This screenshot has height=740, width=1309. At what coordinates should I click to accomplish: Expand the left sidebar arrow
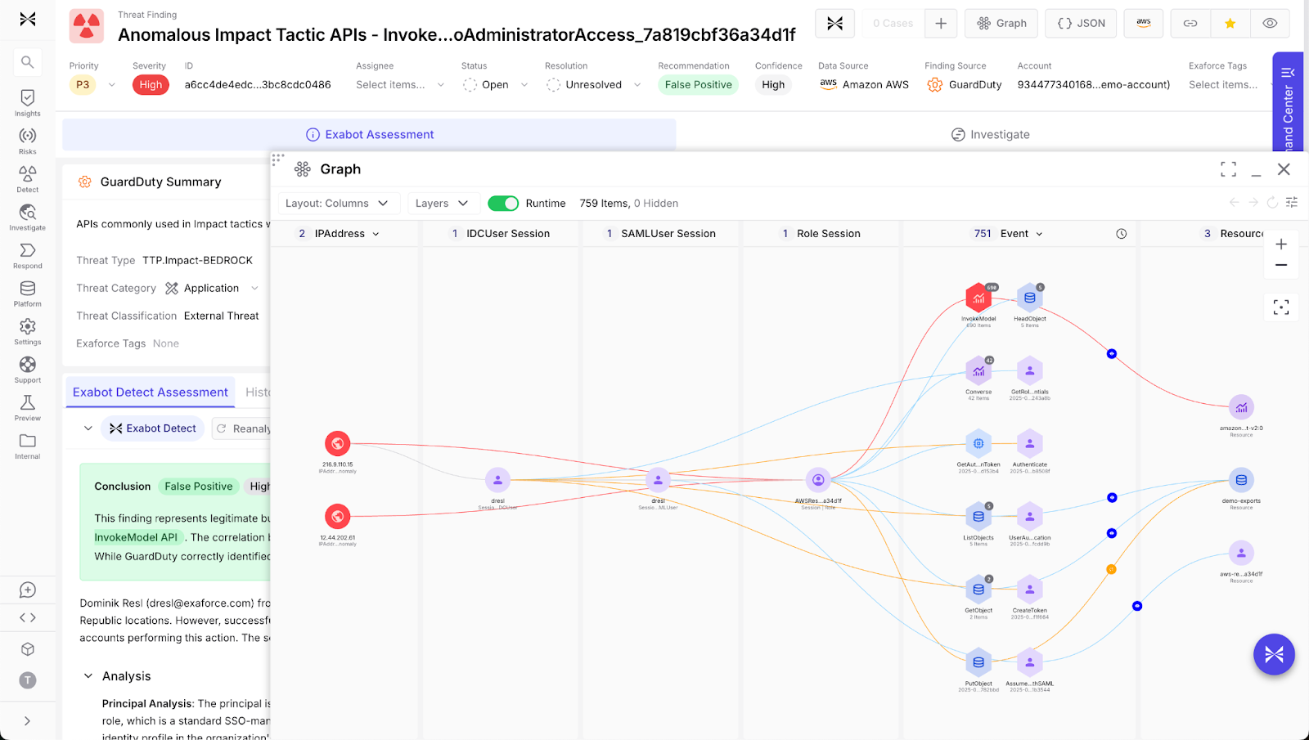[27, 720]
